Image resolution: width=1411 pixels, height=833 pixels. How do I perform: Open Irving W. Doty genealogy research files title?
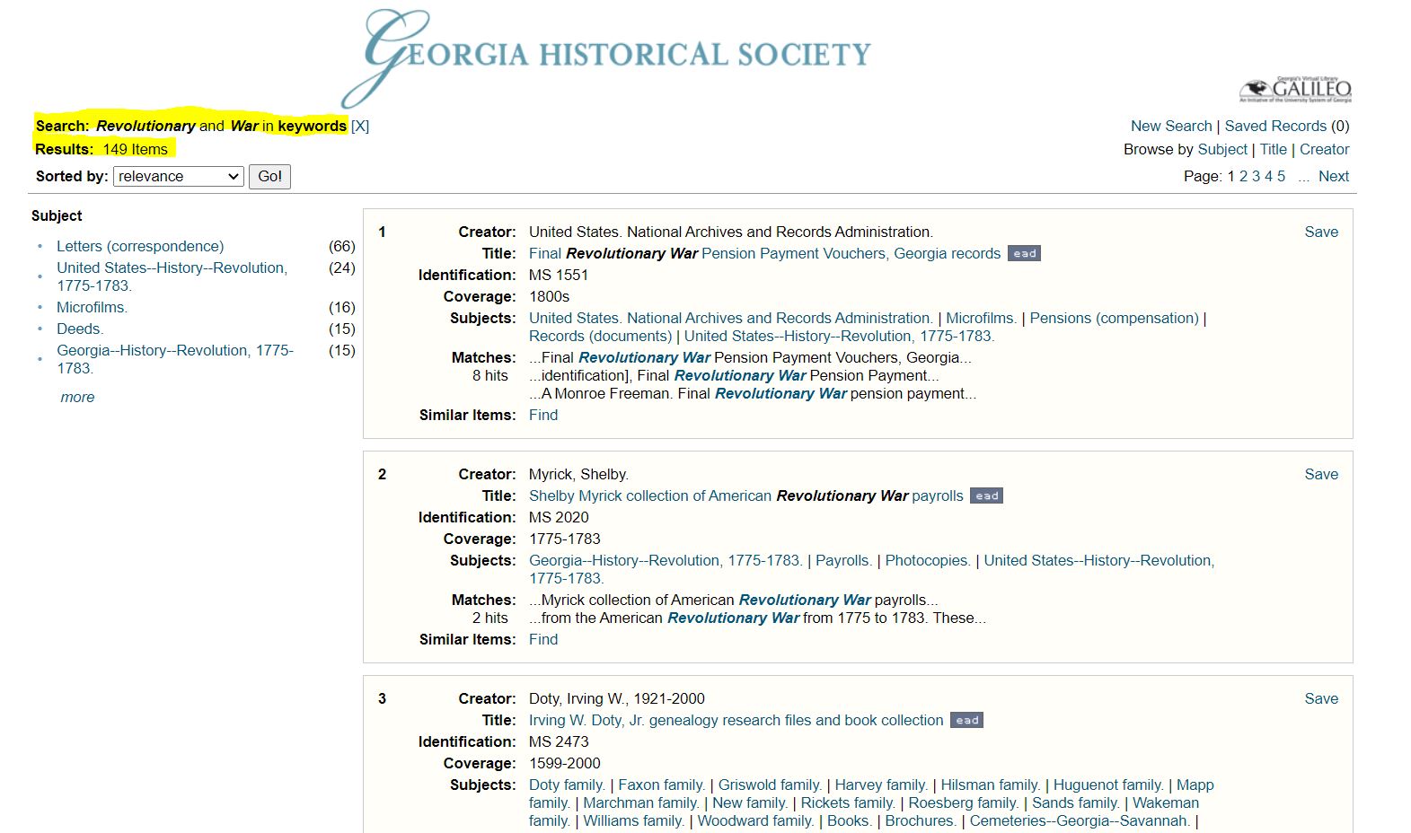[736, 720]
